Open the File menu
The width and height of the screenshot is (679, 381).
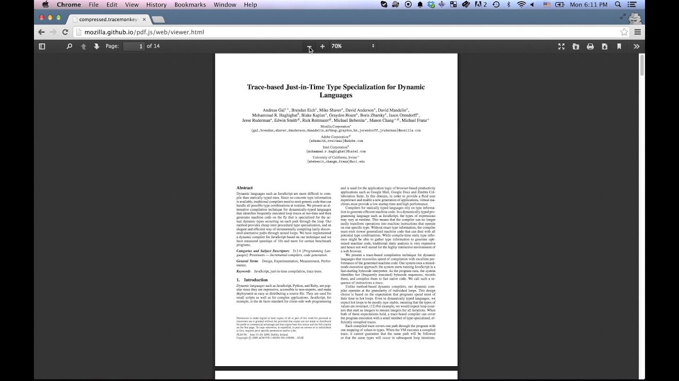point(94,5)
